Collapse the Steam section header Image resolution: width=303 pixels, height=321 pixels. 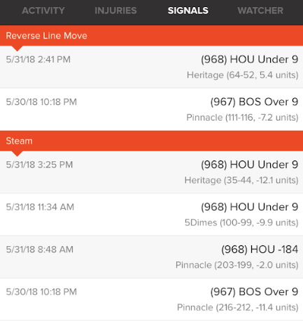point(151,141)
